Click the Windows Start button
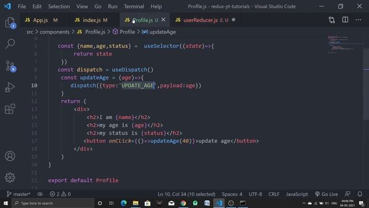This screenshot has height=208, width=369. (x=6, y=203)
